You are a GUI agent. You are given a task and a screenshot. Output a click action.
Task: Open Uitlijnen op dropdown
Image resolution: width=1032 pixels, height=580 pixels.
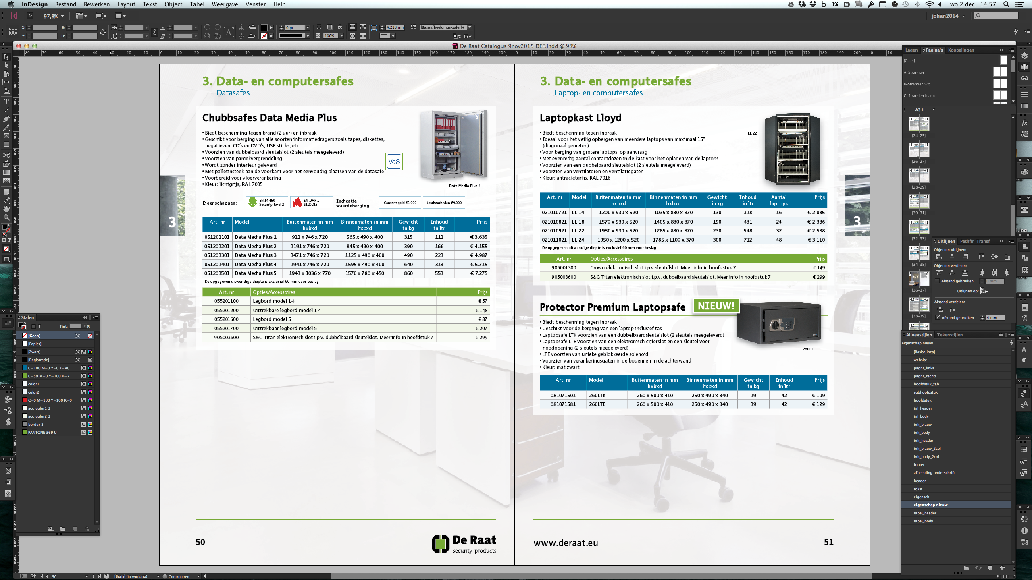coord(984,291)
